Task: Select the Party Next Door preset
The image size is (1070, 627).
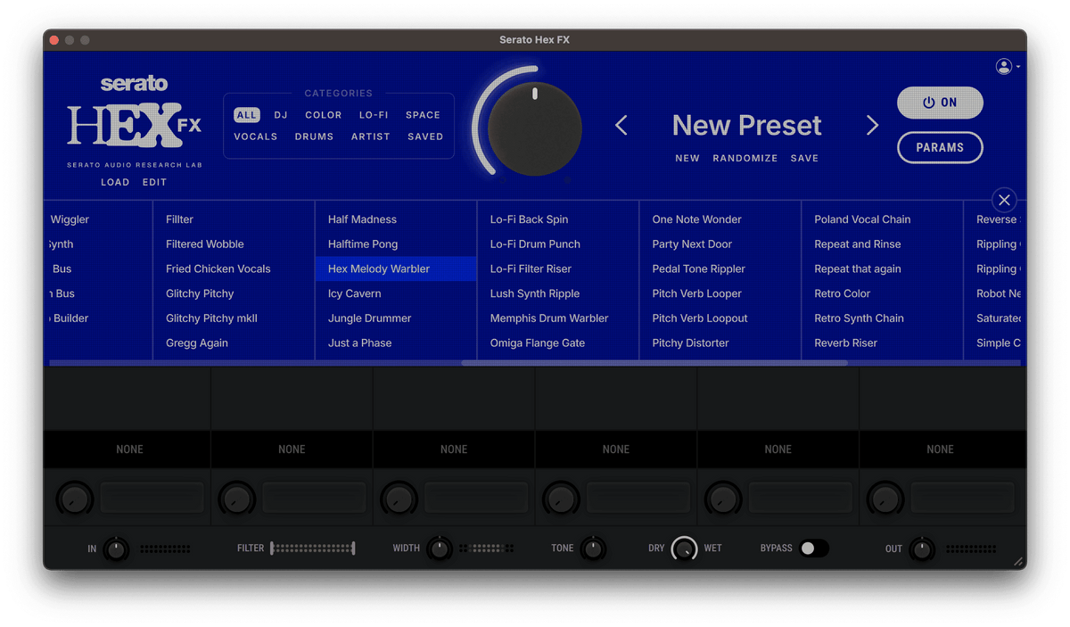Action: coord(692,244)
